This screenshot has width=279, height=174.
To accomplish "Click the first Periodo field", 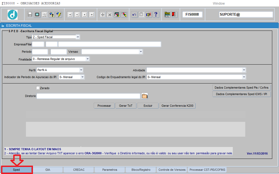I will [40, 52].
